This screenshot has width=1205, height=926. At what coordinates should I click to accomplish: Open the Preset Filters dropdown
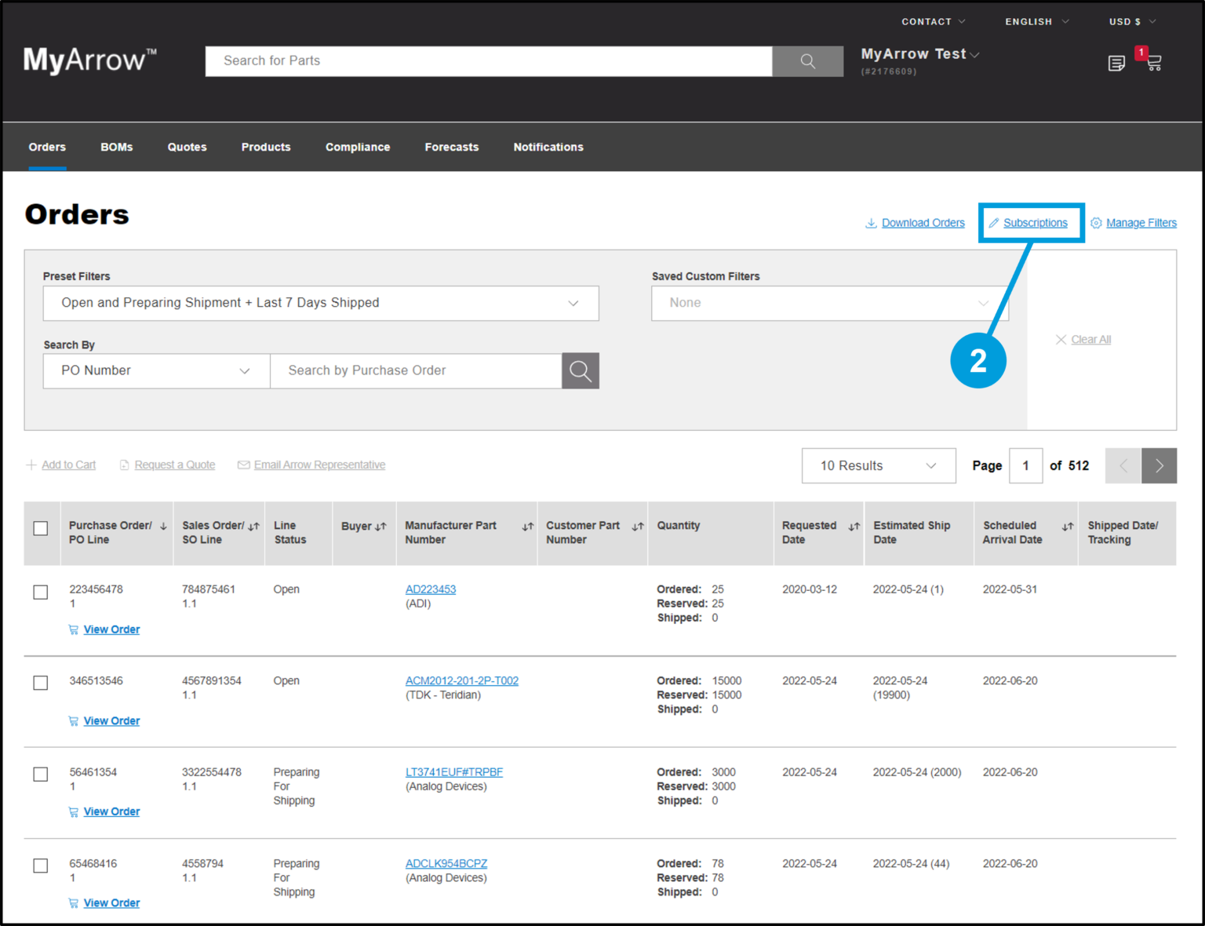pyautogui.click(x=320, y=303)
